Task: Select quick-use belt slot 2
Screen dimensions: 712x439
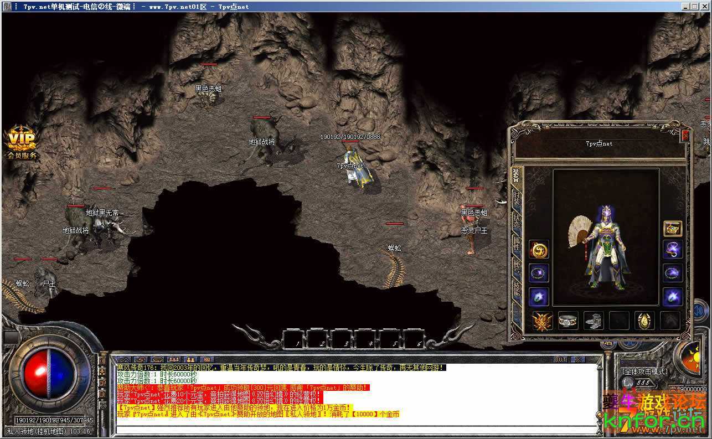Action: [x=318, y=339]
